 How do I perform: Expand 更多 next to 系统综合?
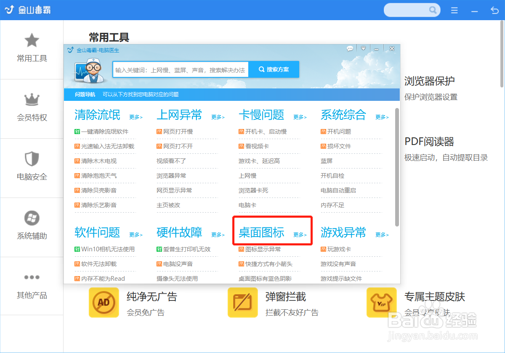[x=382, y=117]
